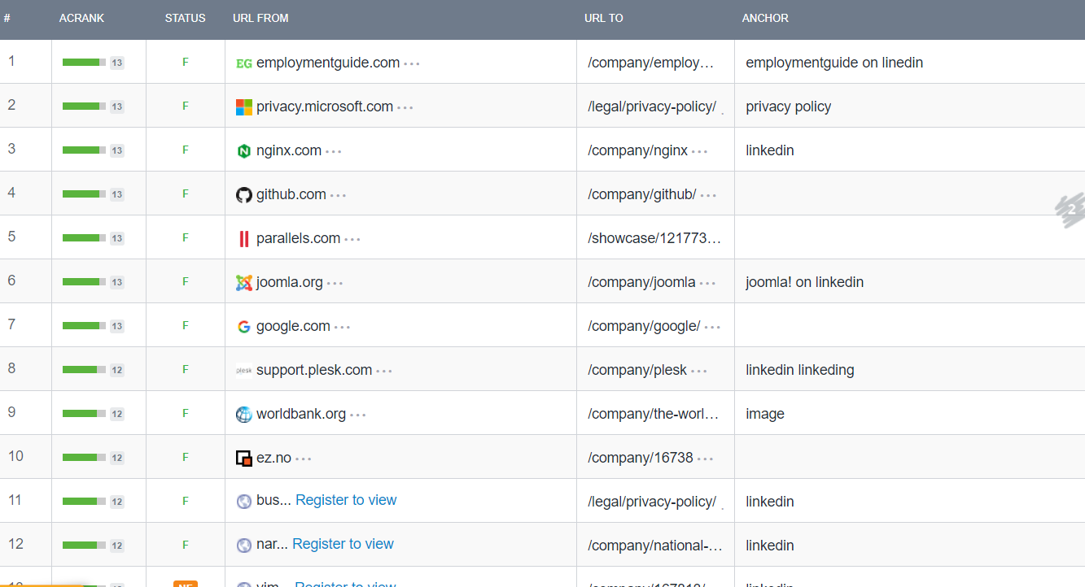Click URL To /company/national-…
Viewport: 1085px width, 587px height.
point(655,546)
